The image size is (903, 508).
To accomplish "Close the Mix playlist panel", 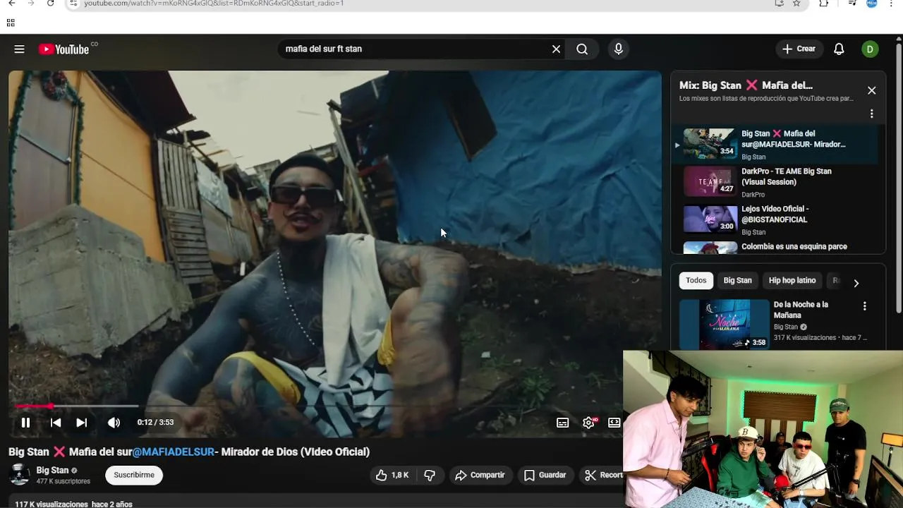I will pyautogui.click(x=872, y=90).
